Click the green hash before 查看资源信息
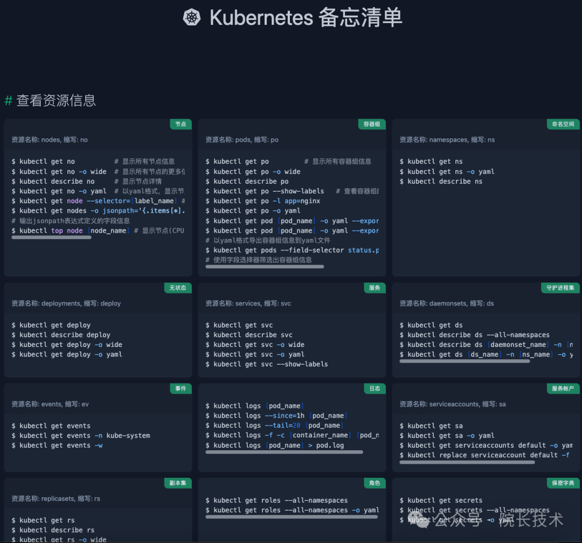 (9, 101)
